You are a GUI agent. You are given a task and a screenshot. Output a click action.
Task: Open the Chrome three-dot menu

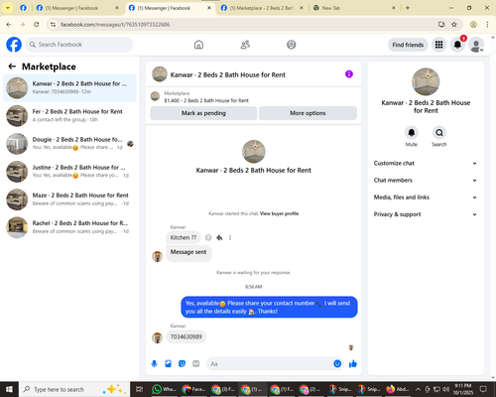click(487, 25)
